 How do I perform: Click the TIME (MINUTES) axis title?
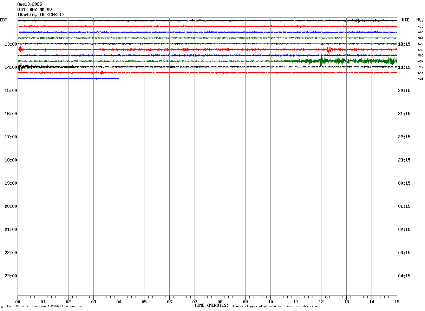(211, 305)
